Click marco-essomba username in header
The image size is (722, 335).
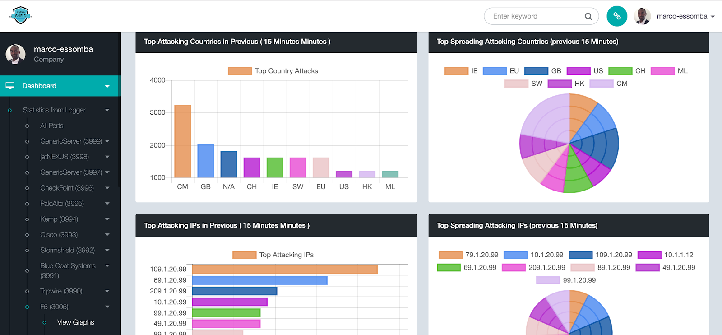point(682,16)
